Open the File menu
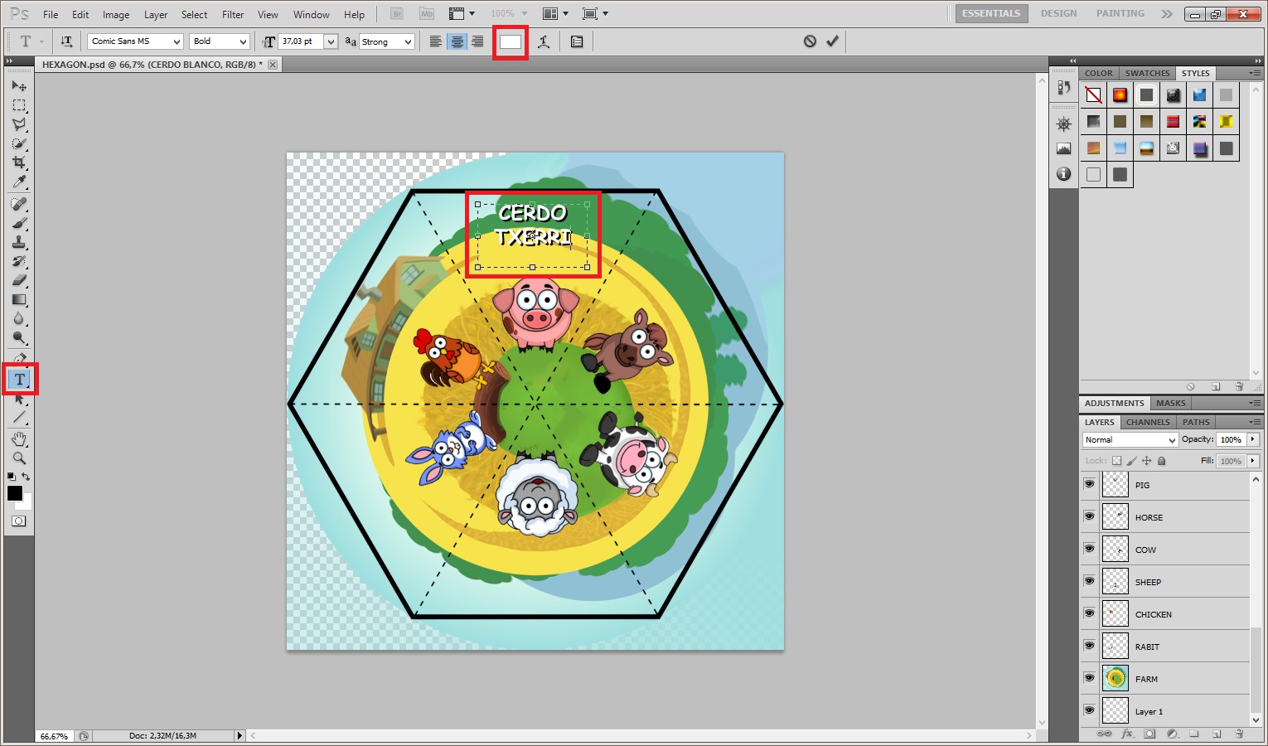 click(51, 15)
